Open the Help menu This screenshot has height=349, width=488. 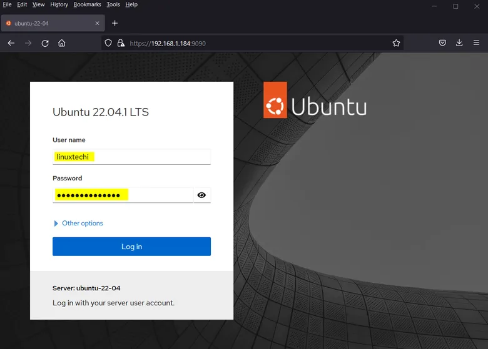(x=131, y=4)
